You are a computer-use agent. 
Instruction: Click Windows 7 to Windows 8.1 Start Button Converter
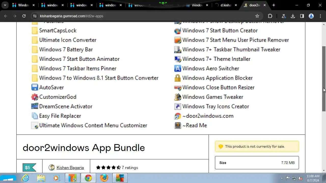click(99, 78)
